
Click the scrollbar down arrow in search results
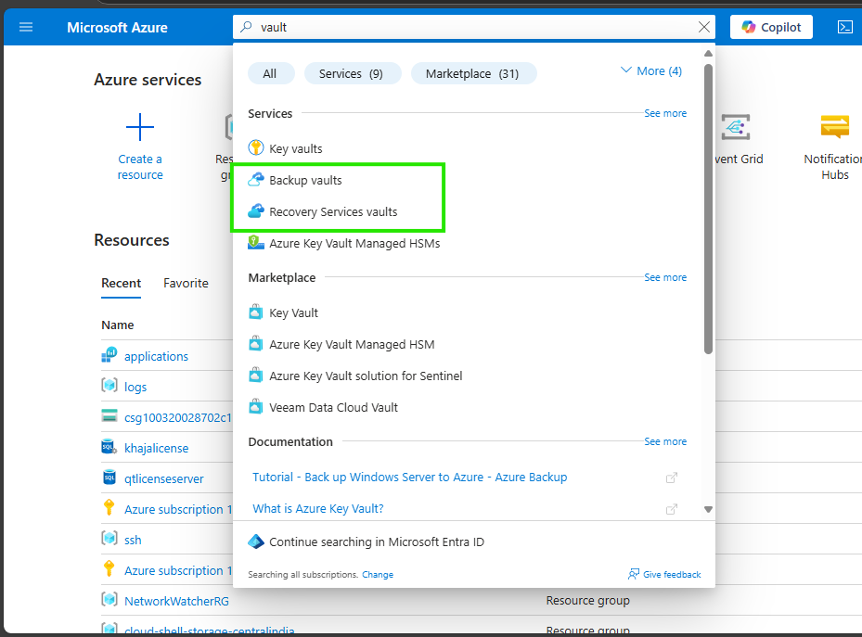click(708, 509)
